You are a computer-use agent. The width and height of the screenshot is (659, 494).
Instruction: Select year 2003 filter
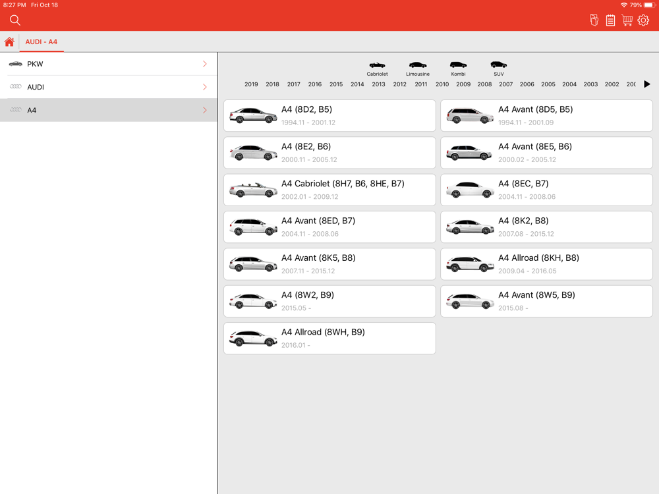(x=591, y=84)
